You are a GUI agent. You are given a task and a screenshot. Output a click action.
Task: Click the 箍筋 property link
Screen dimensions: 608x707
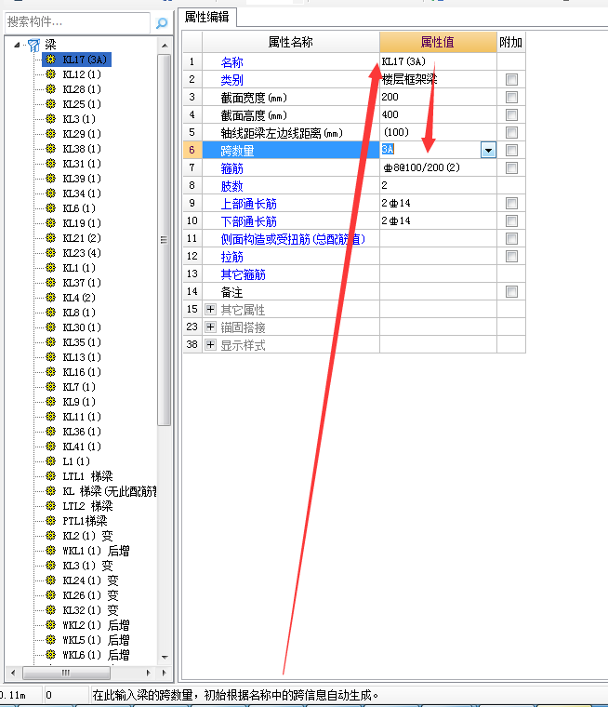tap(232, 168)
